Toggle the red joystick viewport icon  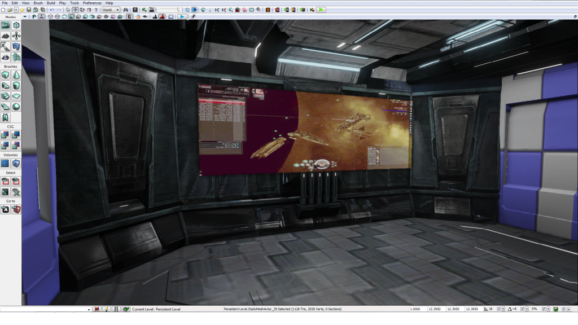162,16
